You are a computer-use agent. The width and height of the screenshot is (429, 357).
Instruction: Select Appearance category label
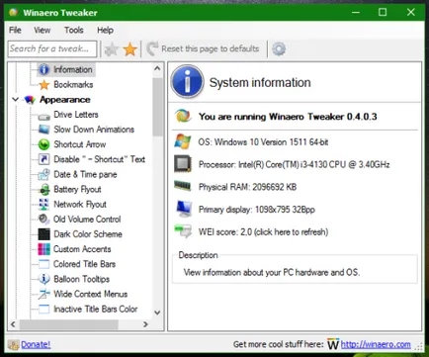click(65, 100)
